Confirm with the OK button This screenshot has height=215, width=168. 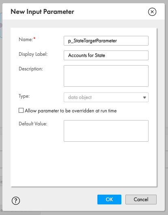coord(109,200)
